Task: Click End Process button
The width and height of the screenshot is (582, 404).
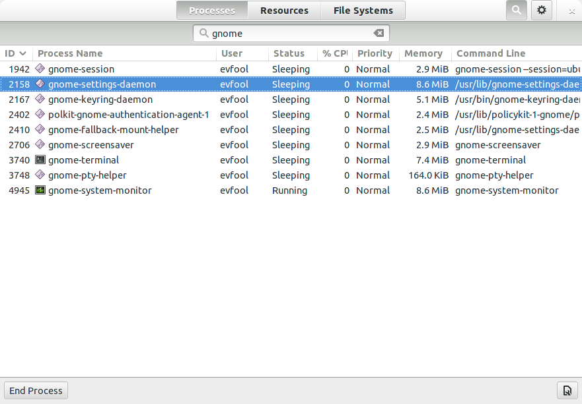Action: click(x=36, y=391)
